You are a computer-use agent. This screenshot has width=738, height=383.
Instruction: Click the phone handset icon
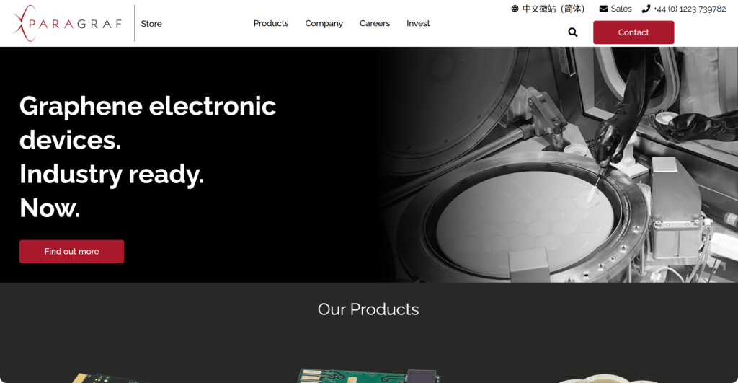[646, 9]
